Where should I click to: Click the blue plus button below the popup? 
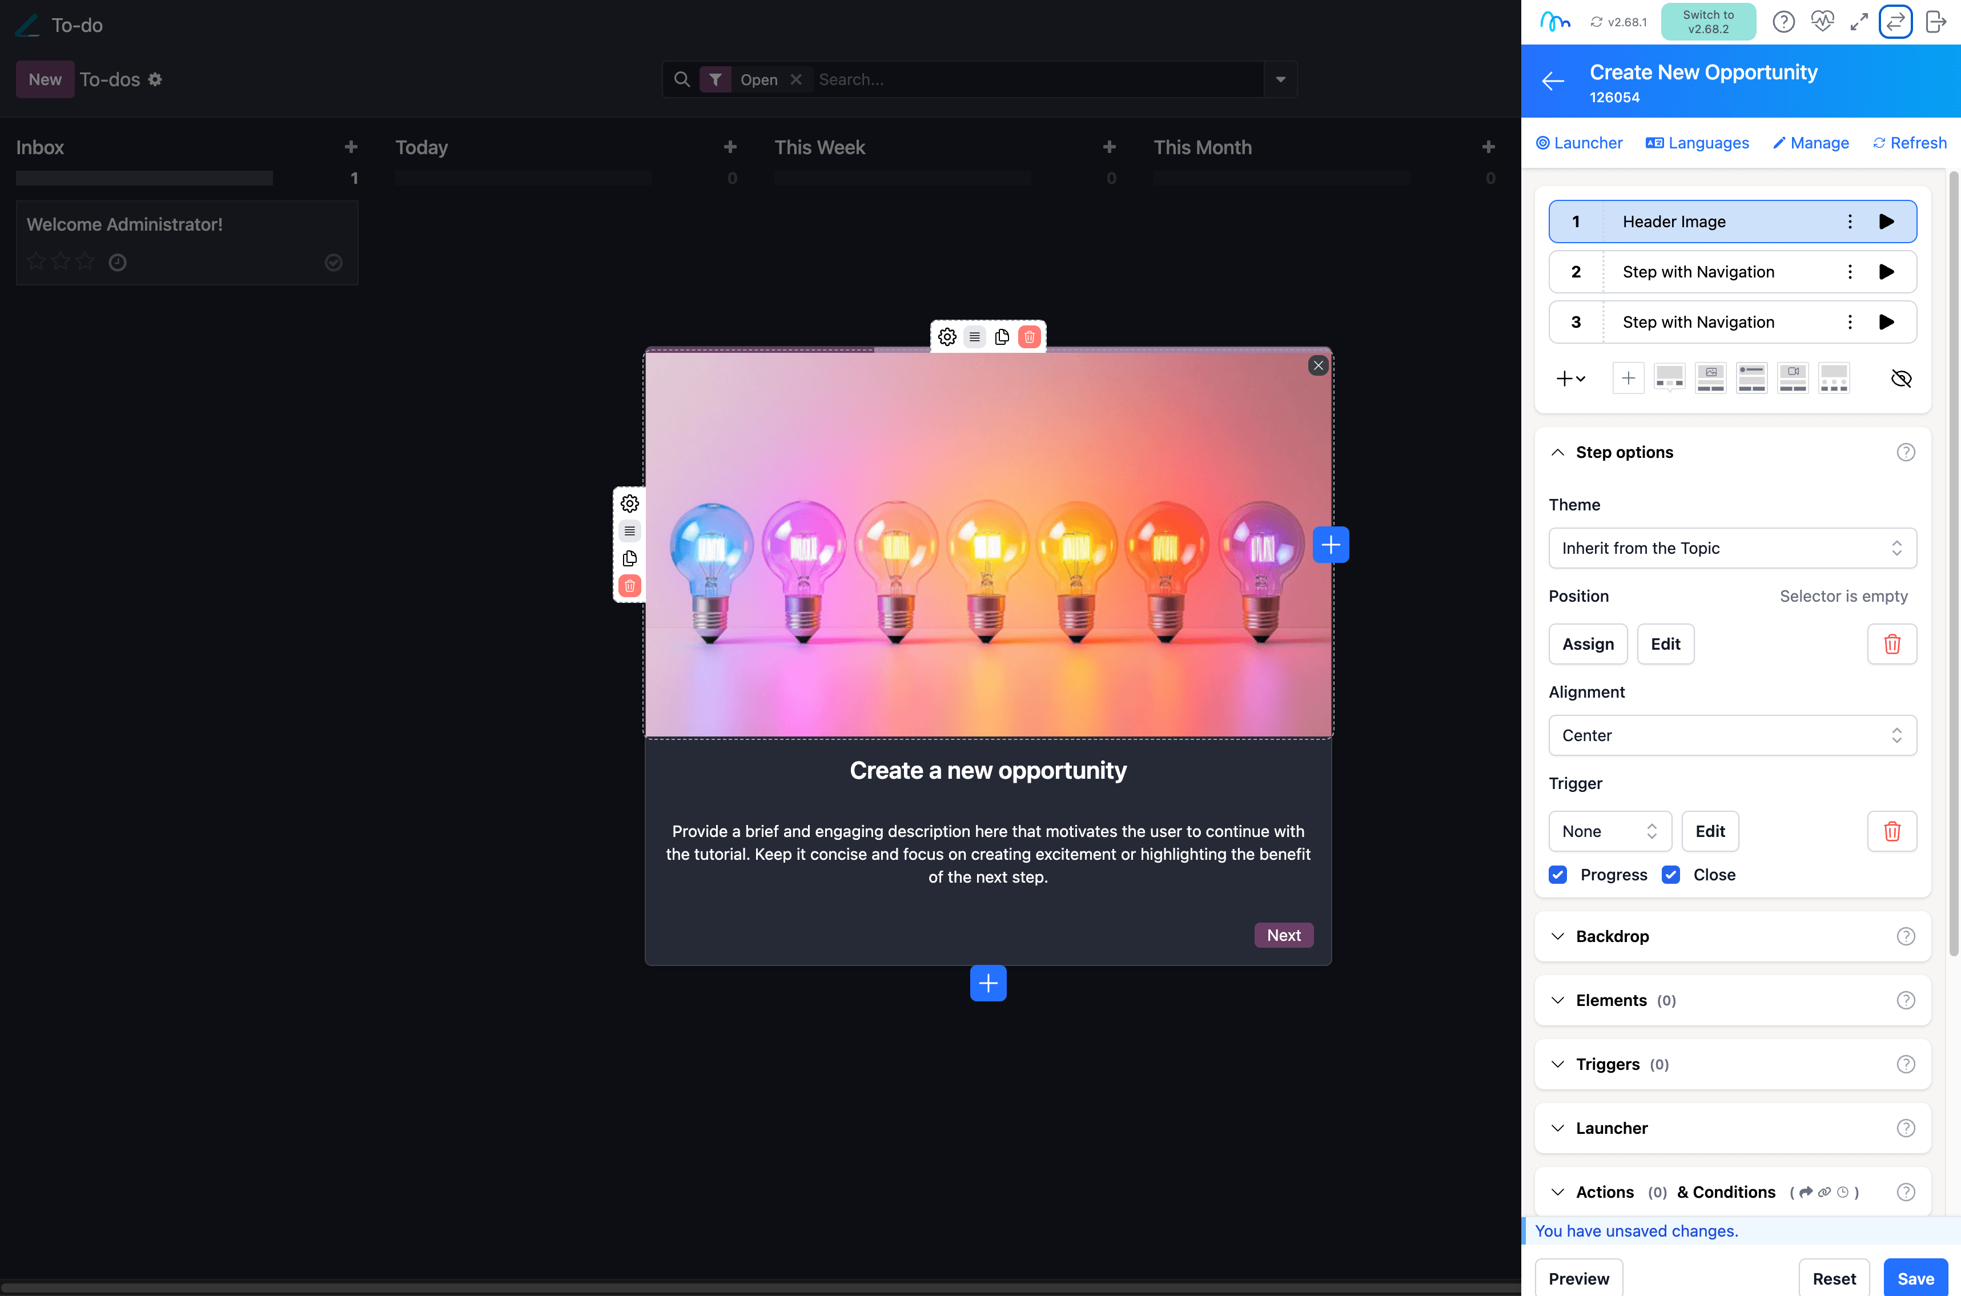click(x=988, y=983)
